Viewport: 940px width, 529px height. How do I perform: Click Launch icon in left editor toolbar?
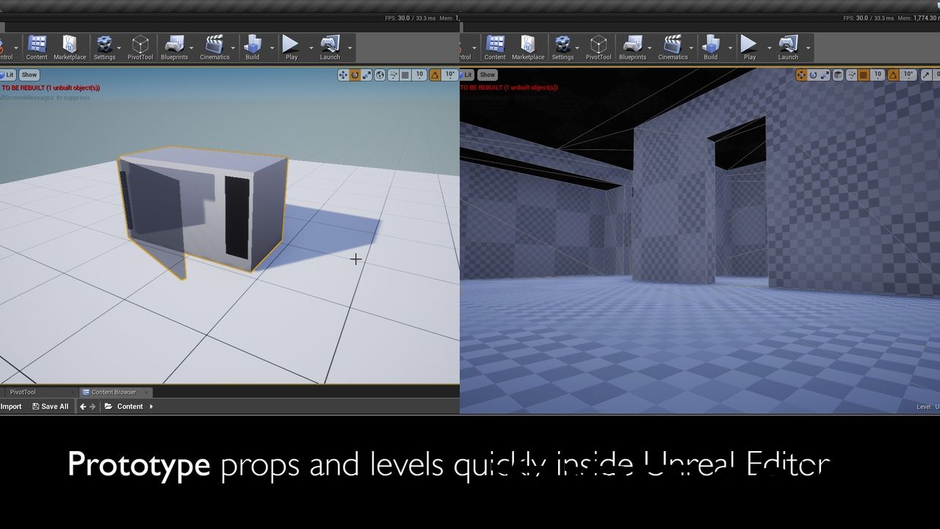click(x=330, y=47)
